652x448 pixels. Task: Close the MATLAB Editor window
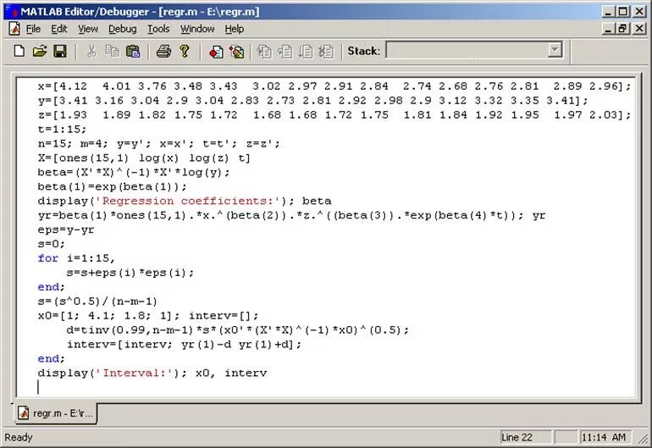pyautogui.click(x=639, y=12)
